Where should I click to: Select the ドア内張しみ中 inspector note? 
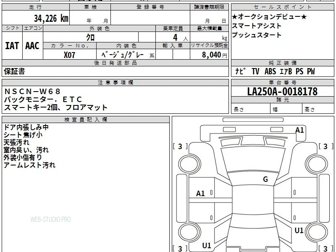pyautogui.click(x=26, y=127)
